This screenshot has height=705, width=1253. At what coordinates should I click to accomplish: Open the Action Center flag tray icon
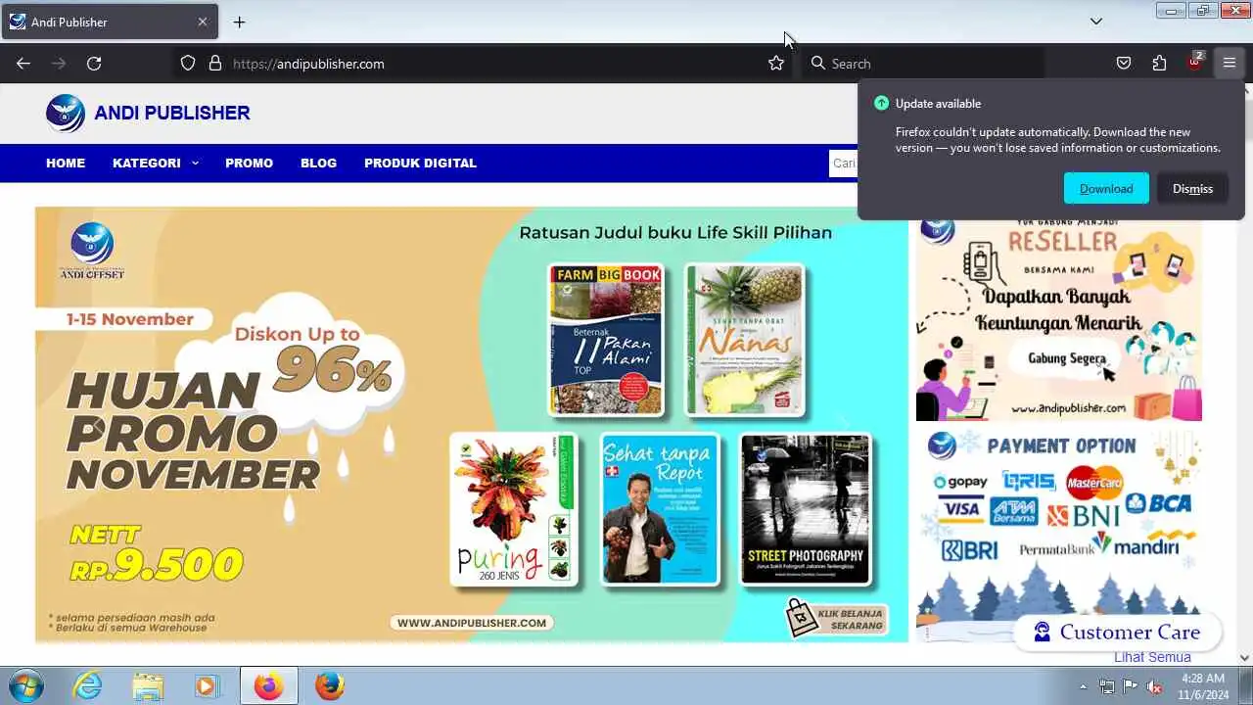pos(1131,686)
